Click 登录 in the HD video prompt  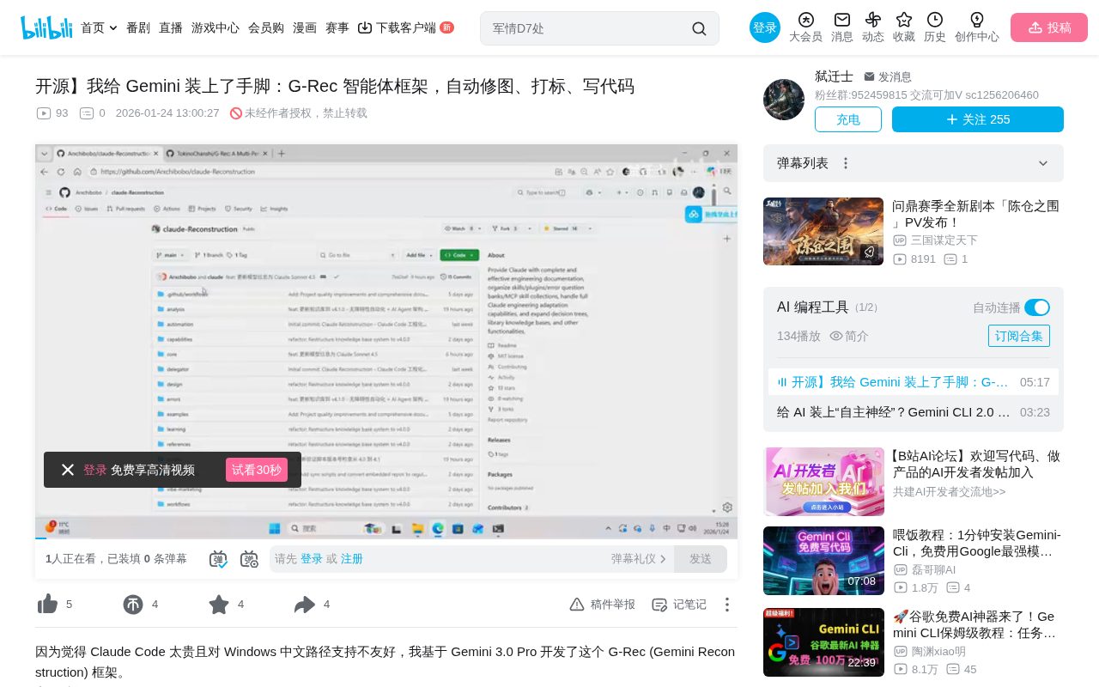pyautogui.click(x=95, y=470)
